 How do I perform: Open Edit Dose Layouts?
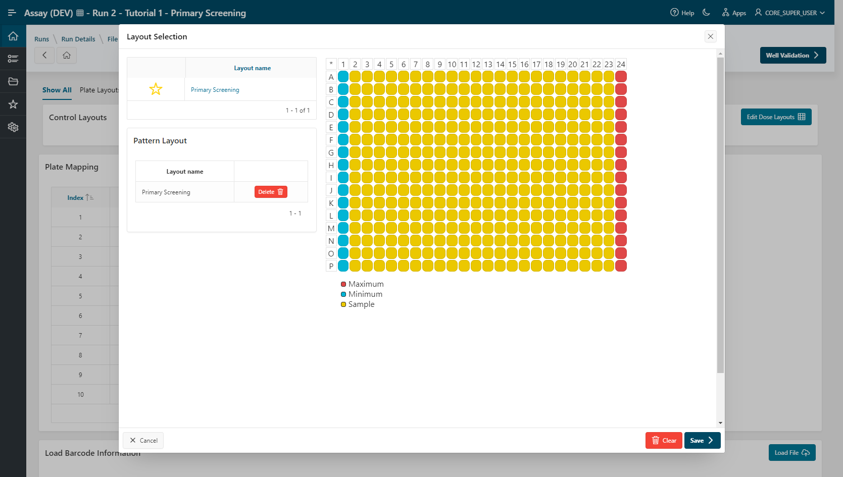click(x=776, y=117)
